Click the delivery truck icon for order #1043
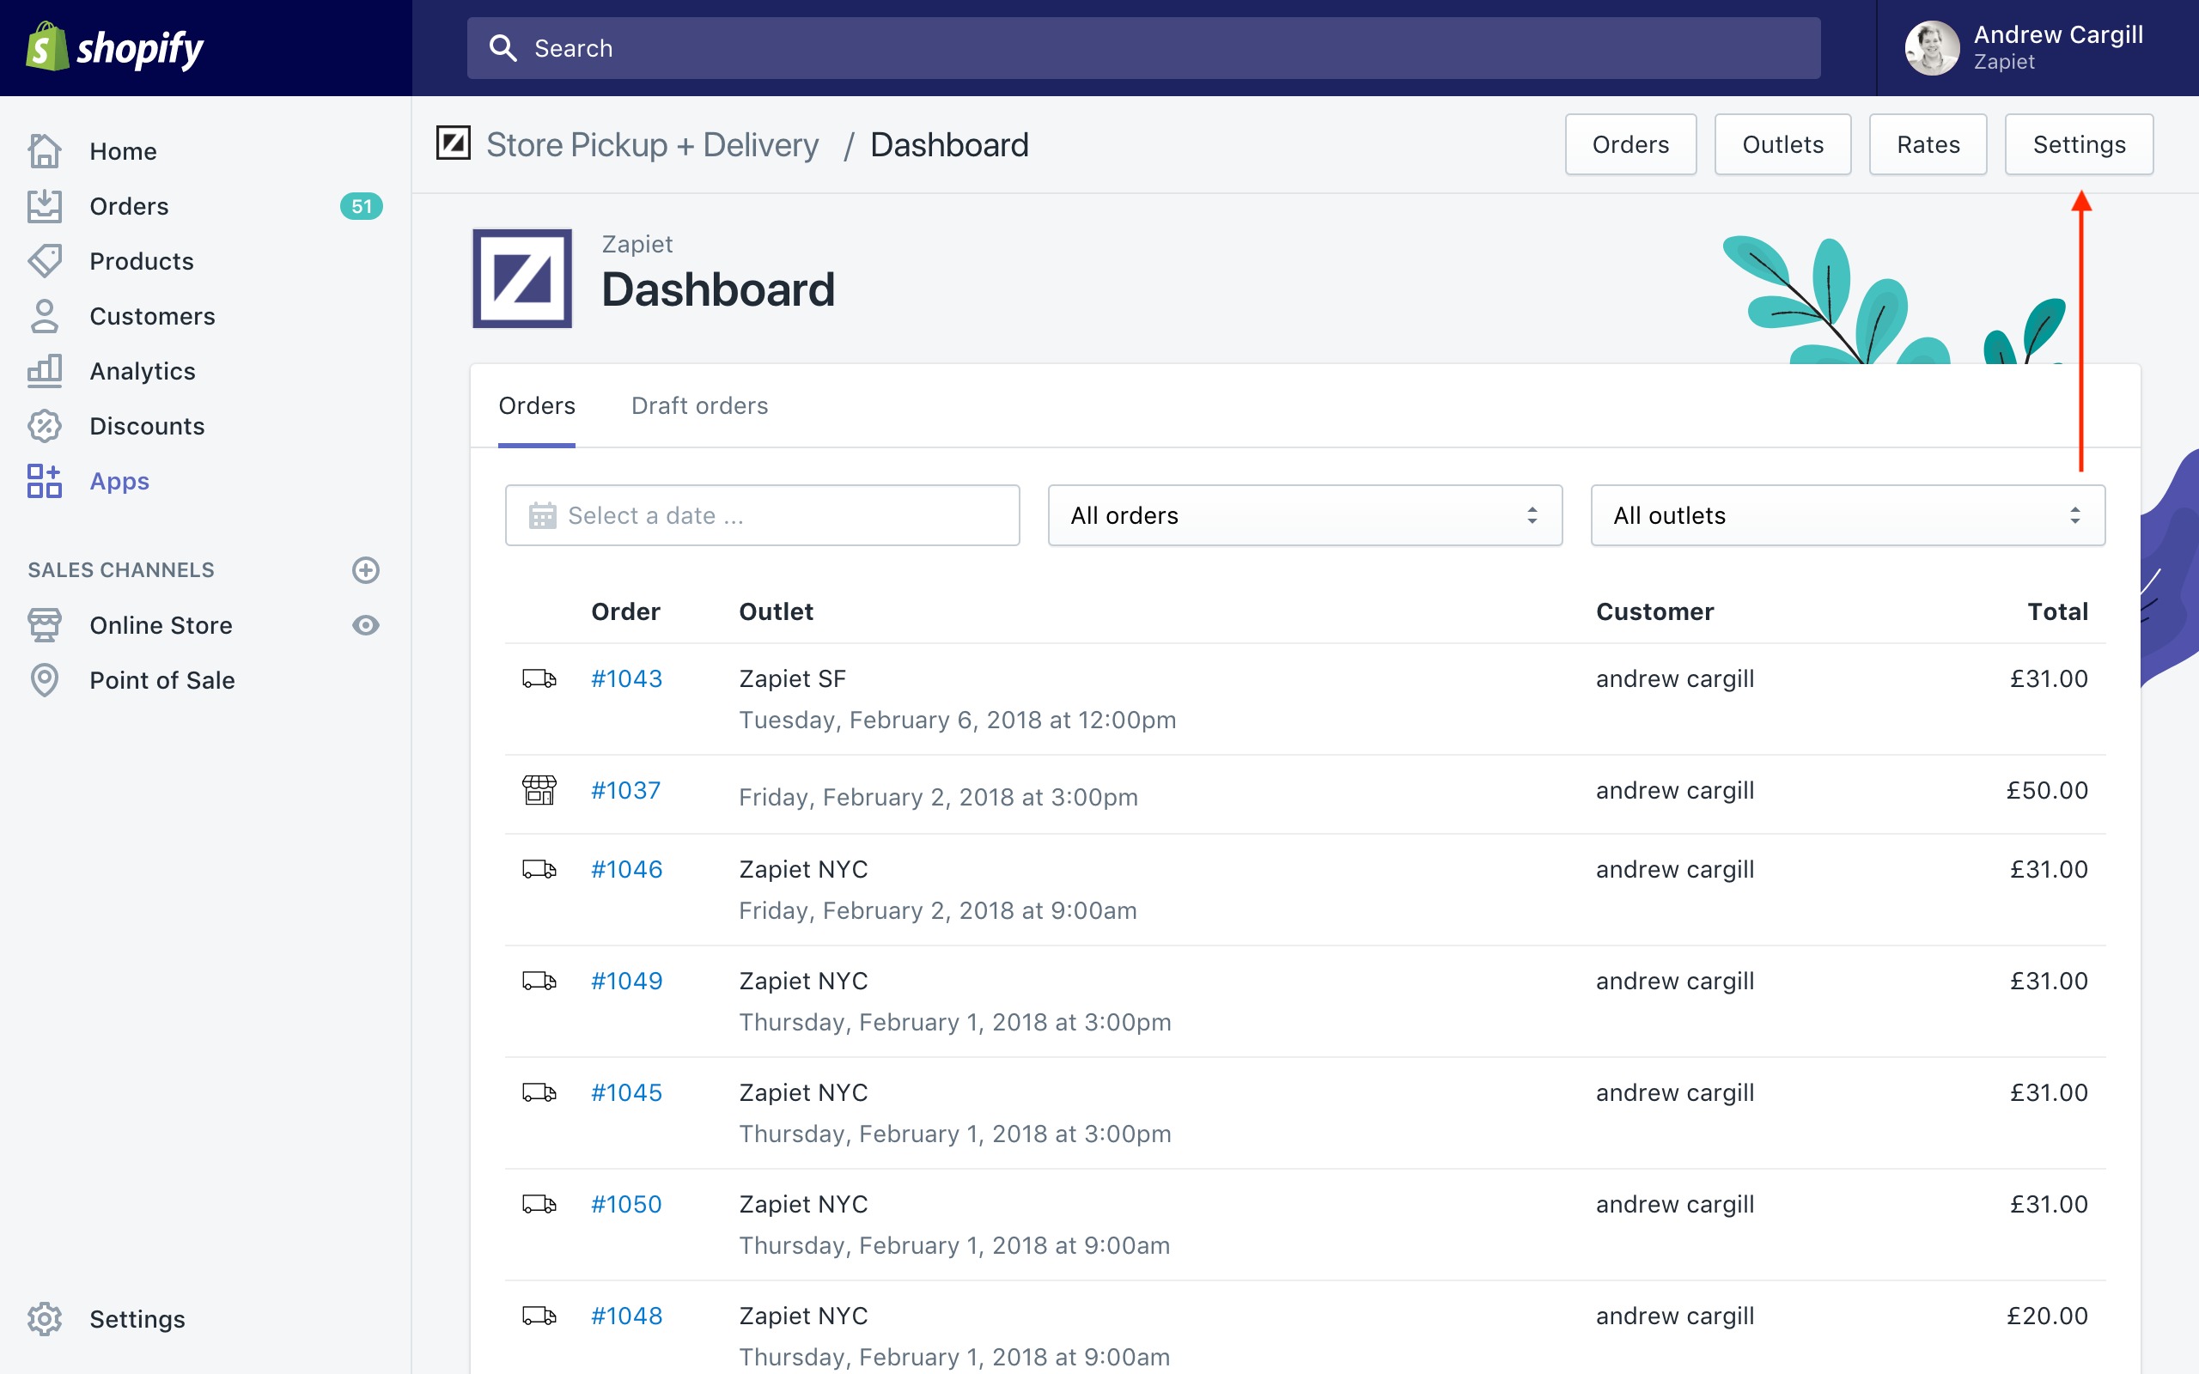This screenshot has height=1374, width=2199. pos(539,678)
